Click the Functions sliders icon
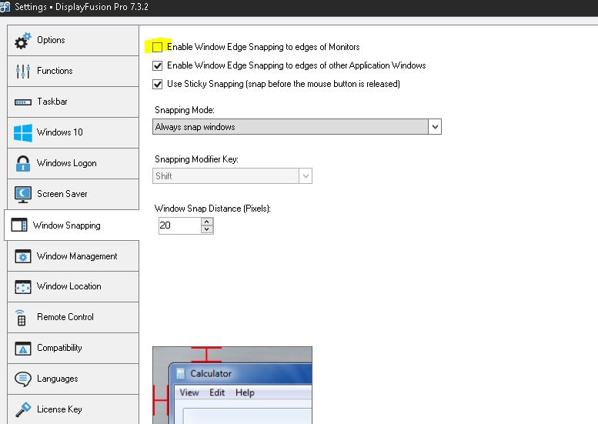Viewport: 598px width, 424px height. pos(23,72)
